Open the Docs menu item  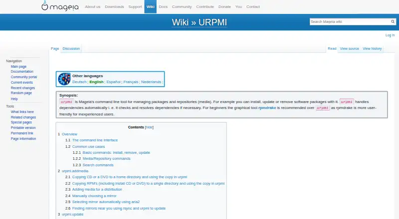click(163, 7)
